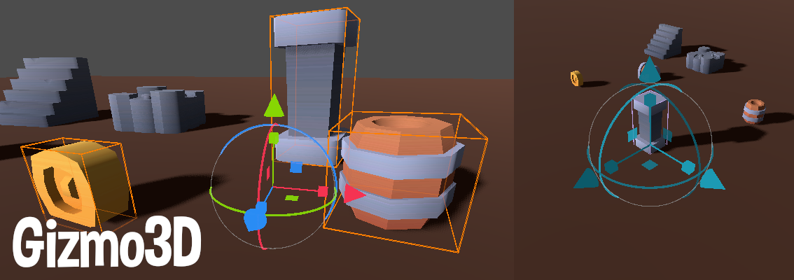Select the teal top arrow cone
This screenshot has height=280, width=794.
(648, 71)
